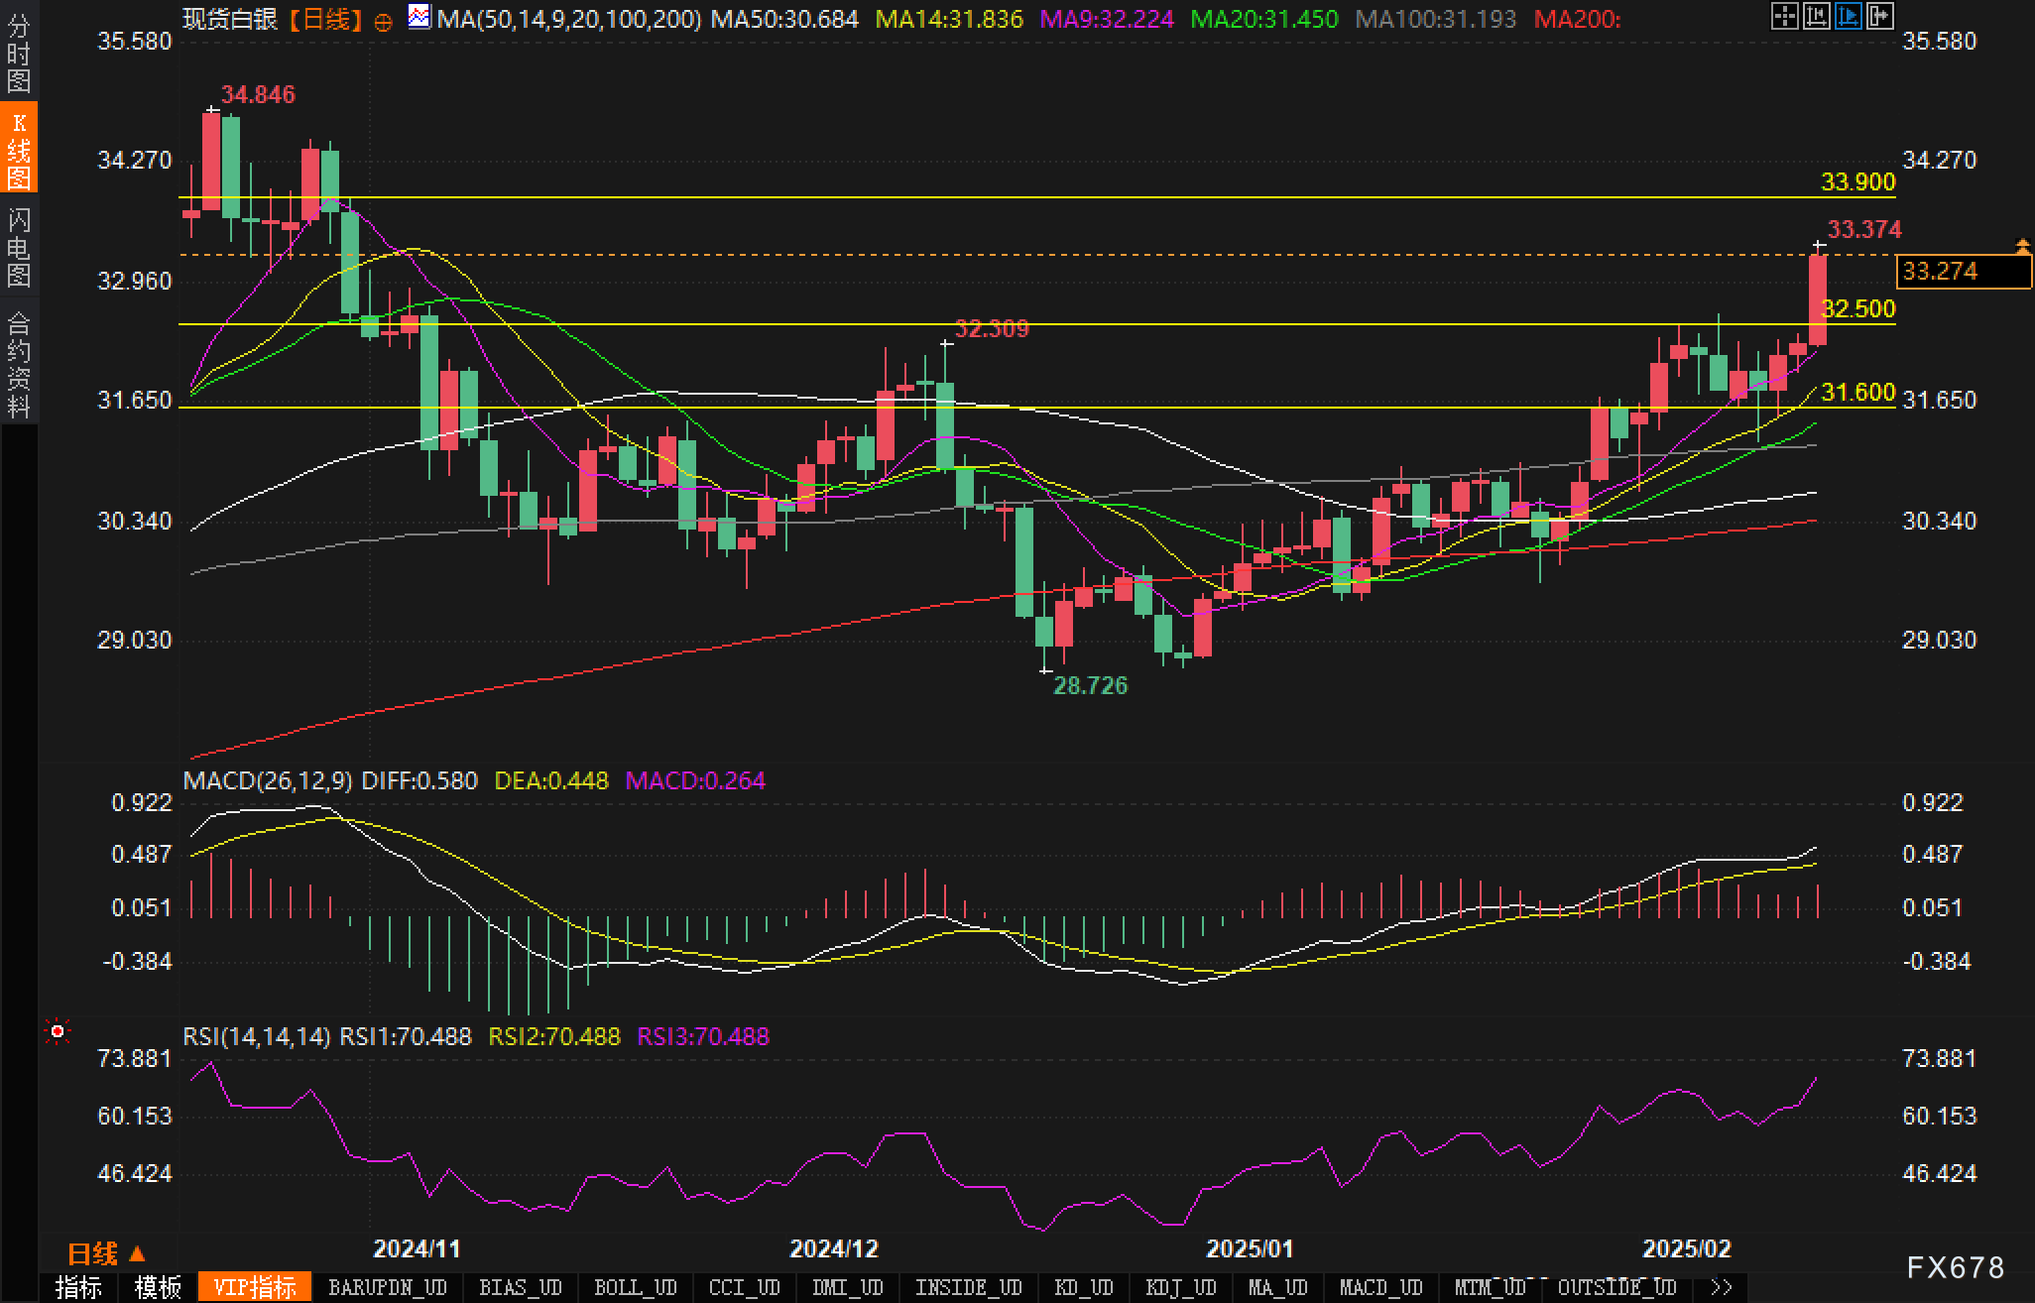2035x1303 pixels.
Task: Switch to 分时图 view in sidebar
Action: click(x=18, y=54)
